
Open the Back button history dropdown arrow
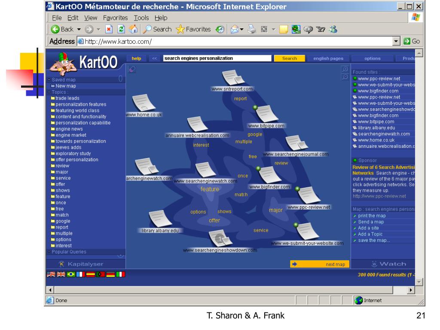(x=79, y=29)
